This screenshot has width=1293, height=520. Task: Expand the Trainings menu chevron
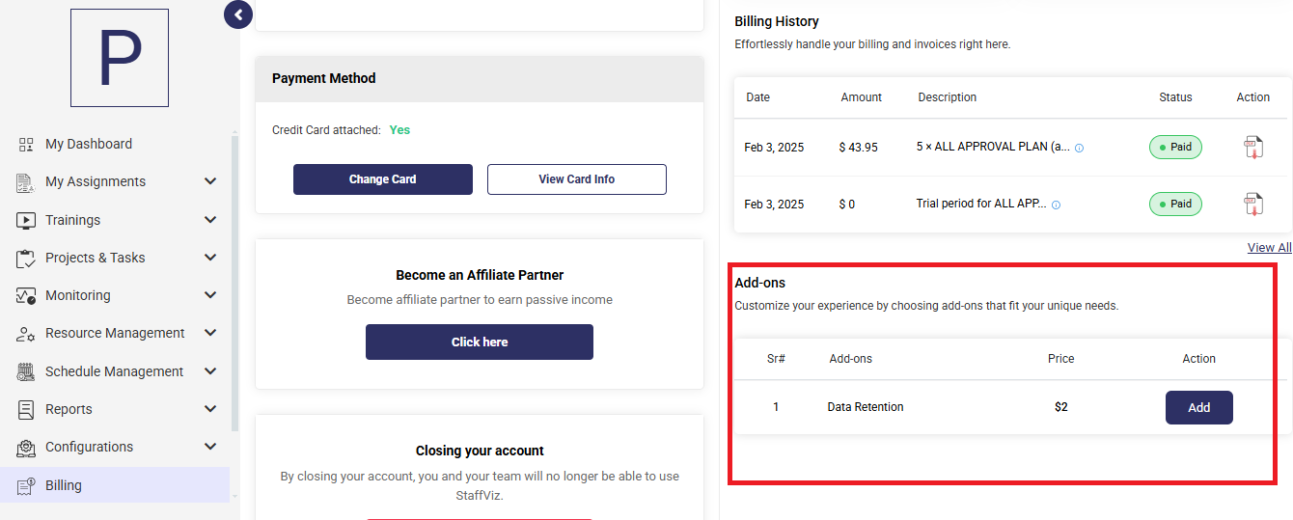pyautogui.click(x=210, y=220)
